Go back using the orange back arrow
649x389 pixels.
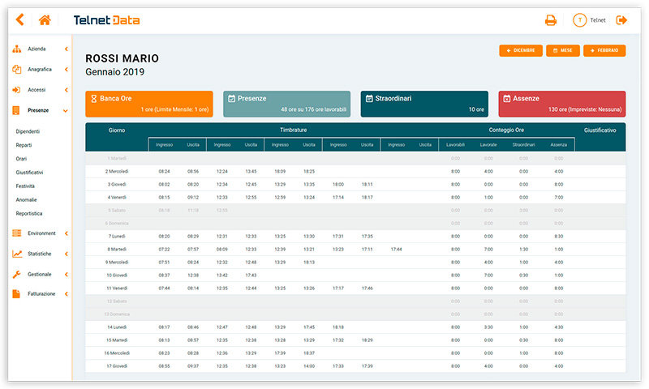point(19,19)
